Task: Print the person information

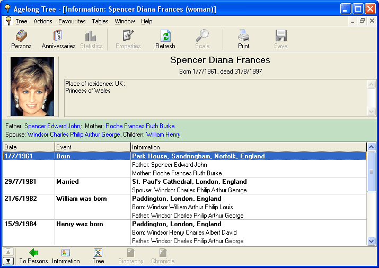Action: pos(243,39)
